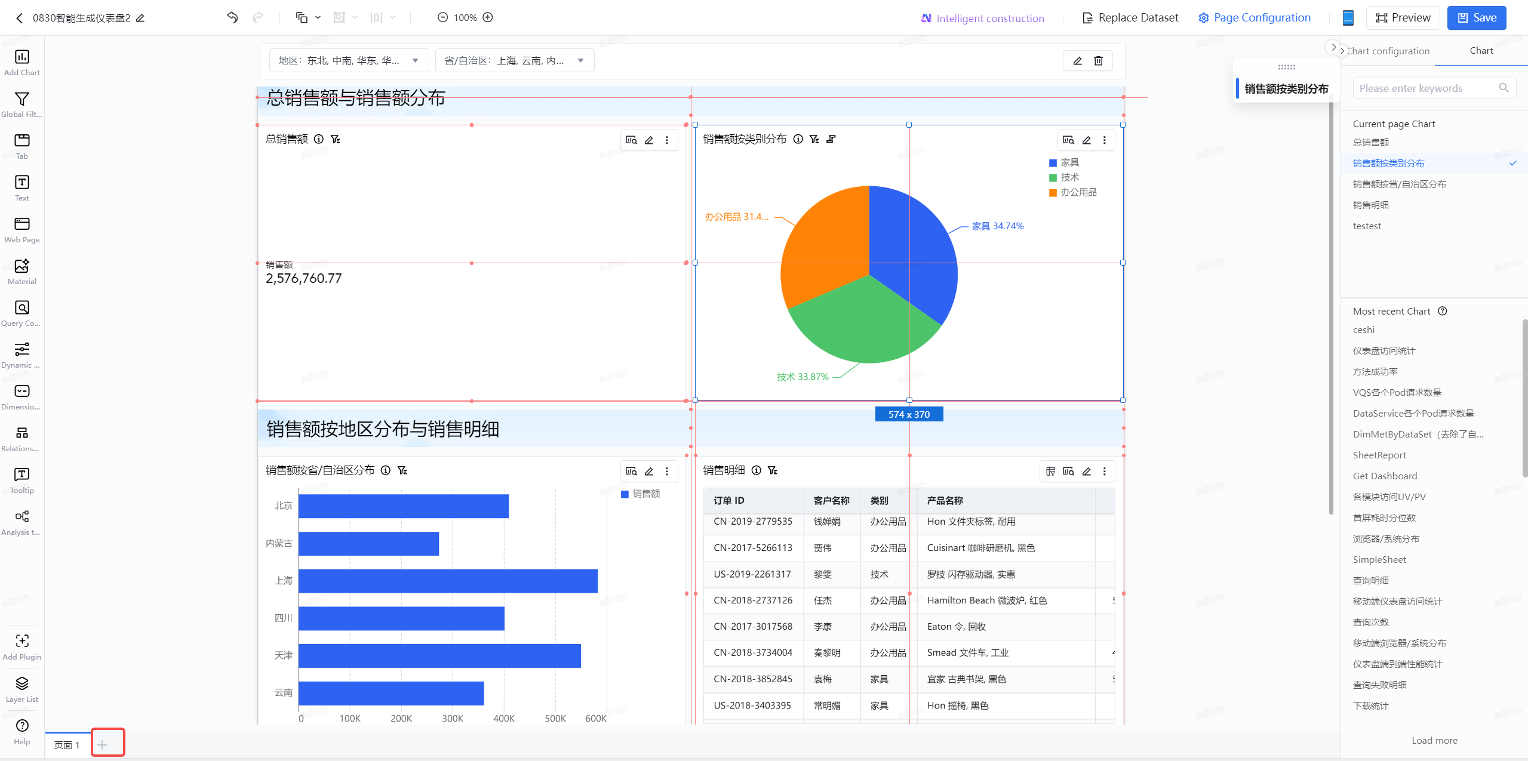The image size is (1528, 761).
Task: Click Load more in recent charts
Action: pos(1434,740)
